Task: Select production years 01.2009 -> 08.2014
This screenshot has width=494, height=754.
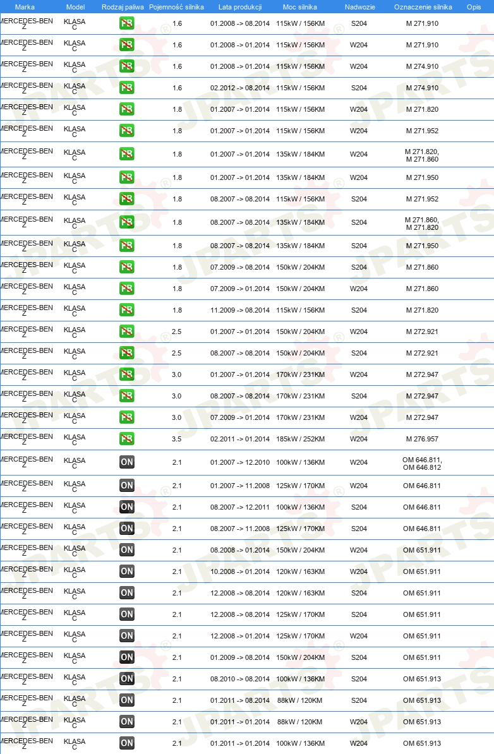Action: tap(240, 657)
